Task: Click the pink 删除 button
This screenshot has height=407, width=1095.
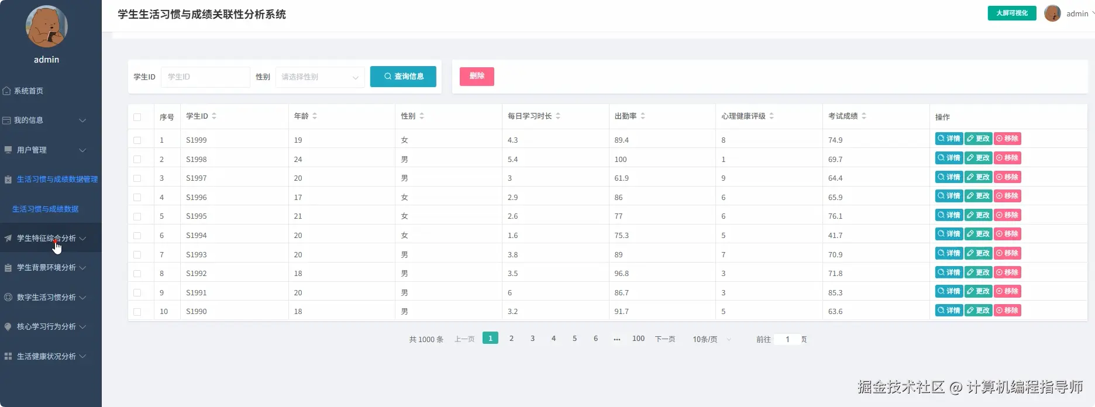Action: point(477,76)
